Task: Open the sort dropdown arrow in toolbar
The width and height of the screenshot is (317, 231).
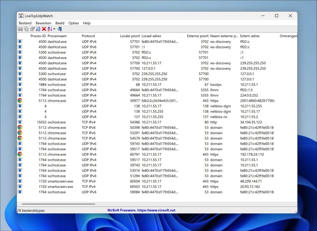Action: coord(54,29)
